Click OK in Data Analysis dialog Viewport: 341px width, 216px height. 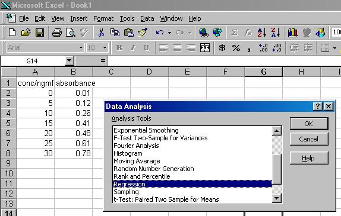309,124
